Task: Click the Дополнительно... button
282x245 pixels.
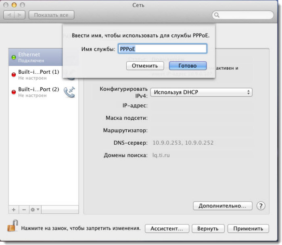Action: click(223, 206)
